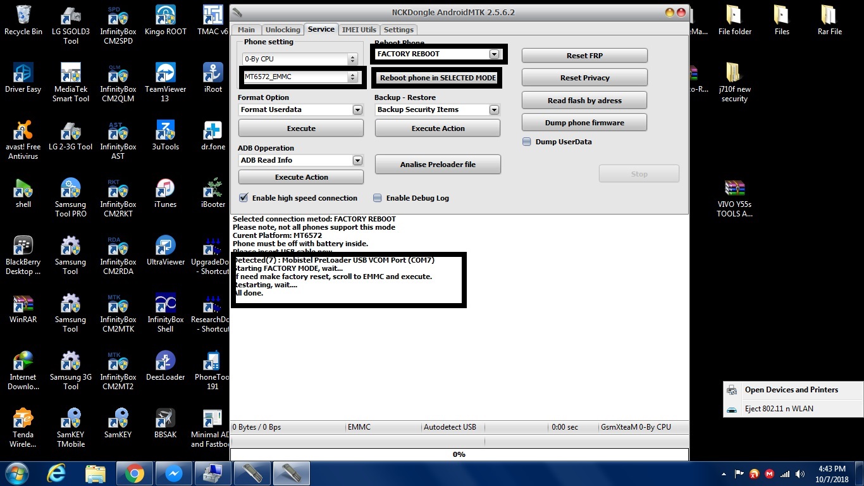Open MediaTek Smart Tool shortcut
Viewport: 864px width, 486px height.
(x=70, y=83)
